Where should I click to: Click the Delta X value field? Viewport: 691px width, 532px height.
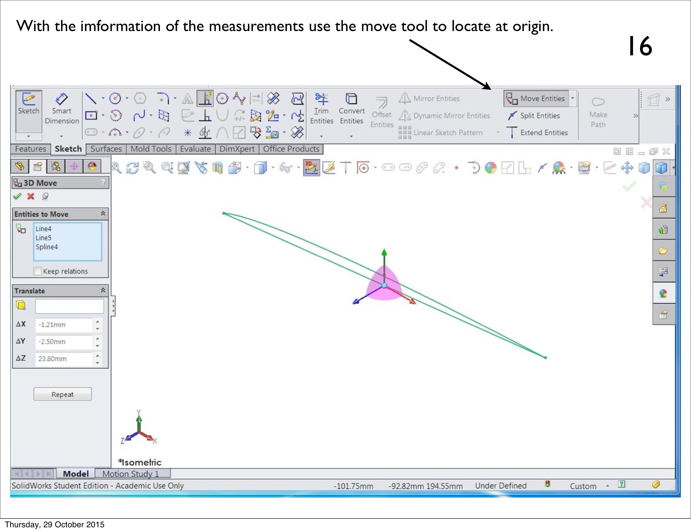63,325
